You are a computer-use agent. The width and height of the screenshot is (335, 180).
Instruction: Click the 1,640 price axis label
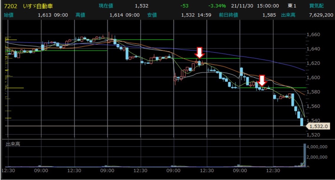(313, 49)
